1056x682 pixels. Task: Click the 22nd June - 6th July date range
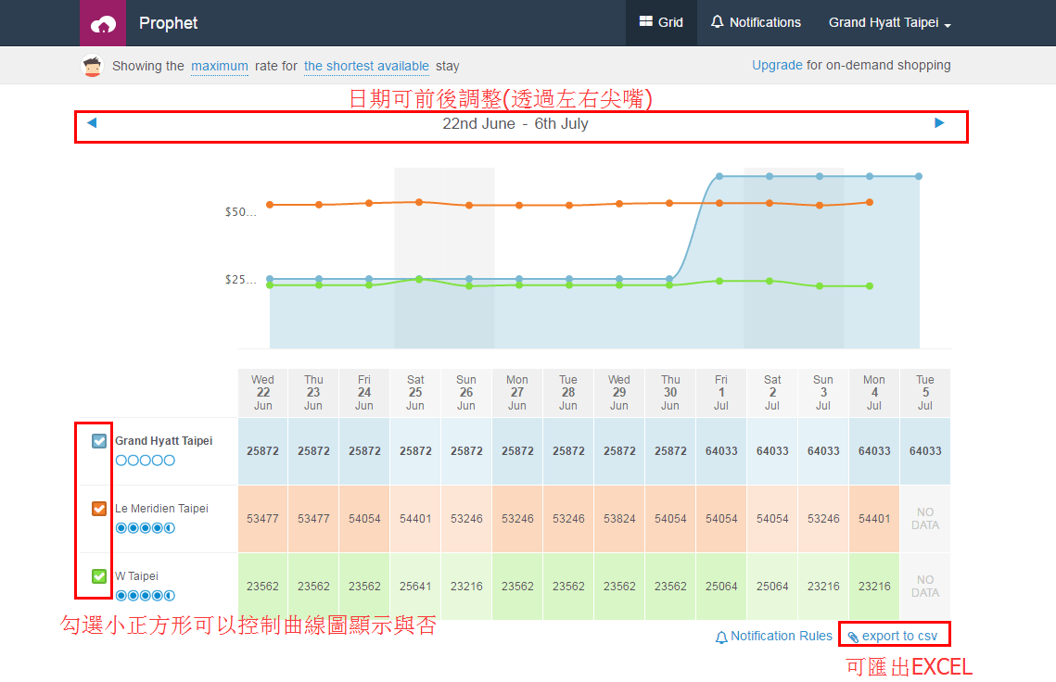515,124
